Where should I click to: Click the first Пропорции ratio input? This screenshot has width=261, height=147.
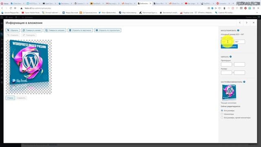[226, 65]
